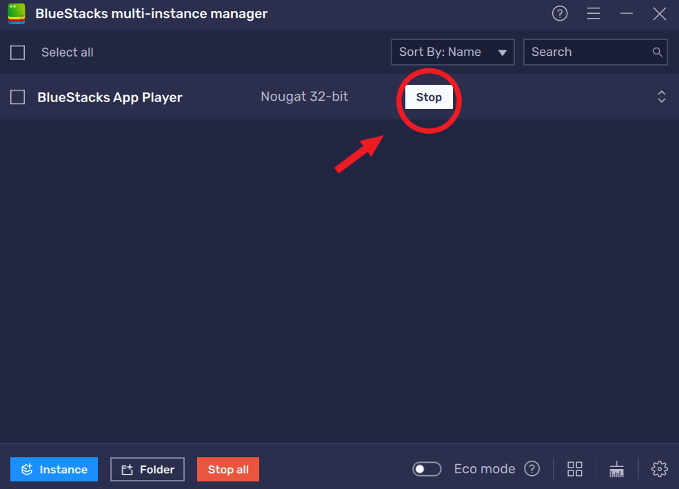Select the BlueStacks App Player name text
The image size is (679, 489).
pos(110,97)
